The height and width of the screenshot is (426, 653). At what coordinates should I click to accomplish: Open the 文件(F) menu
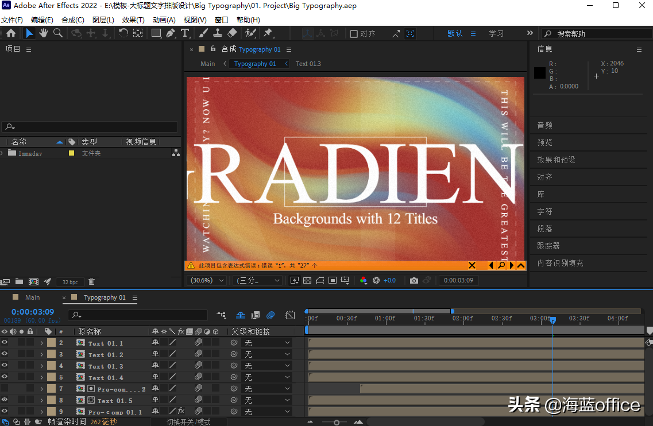[12, 20]
